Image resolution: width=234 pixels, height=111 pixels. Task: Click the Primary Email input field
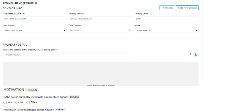[x=167, y=19]
